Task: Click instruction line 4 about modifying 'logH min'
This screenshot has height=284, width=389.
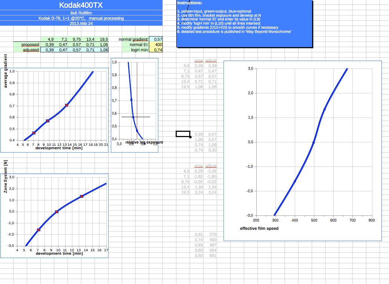Action: [x=219, y=23]
